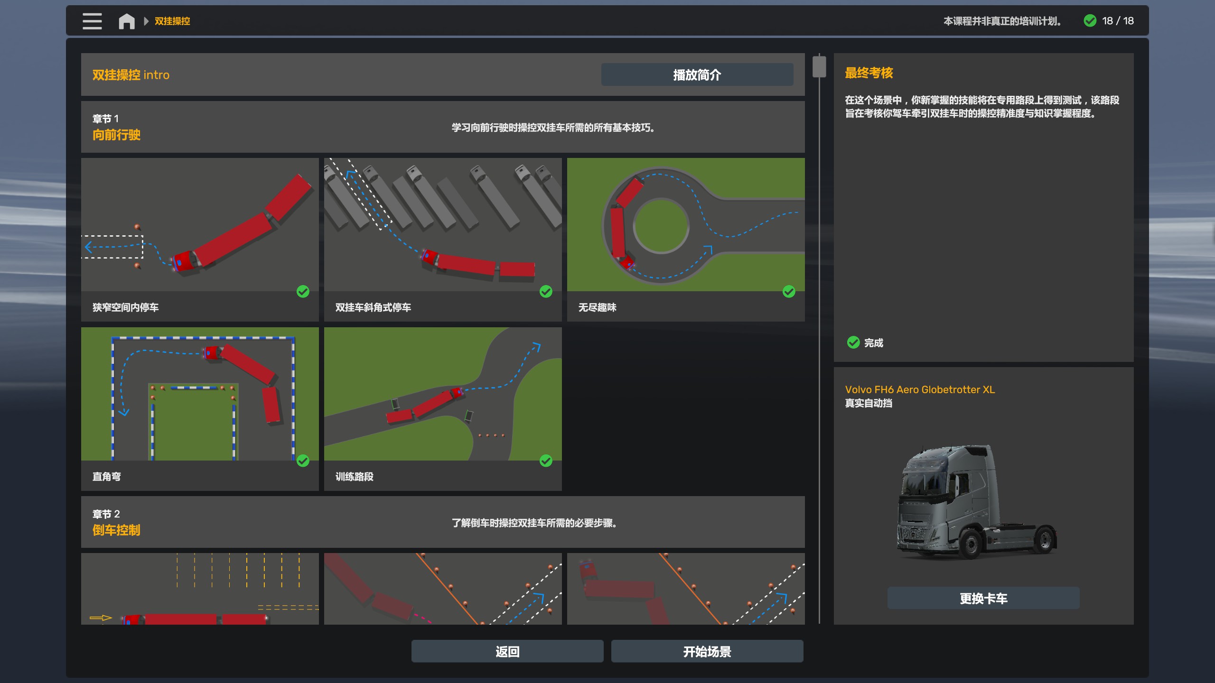Viewport: 1215px width, 683px height.
Task: Click the completion checkmark on 狭窄空间内停车
Action: tap(303, 291)
